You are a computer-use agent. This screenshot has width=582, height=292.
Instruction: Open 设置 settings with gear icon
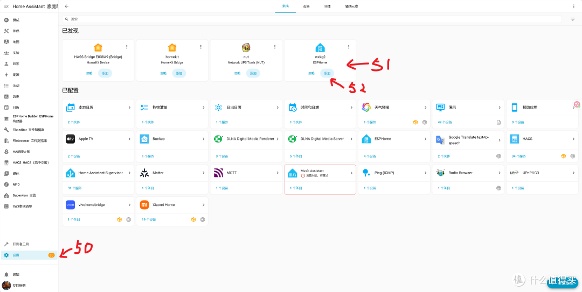[x=29, y=255]
